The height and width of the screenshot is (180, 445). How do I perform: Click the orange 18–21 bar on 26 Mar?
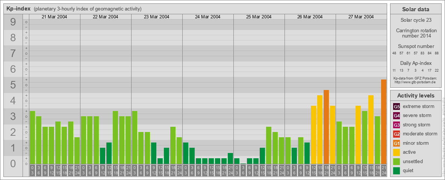click(326, 127)
